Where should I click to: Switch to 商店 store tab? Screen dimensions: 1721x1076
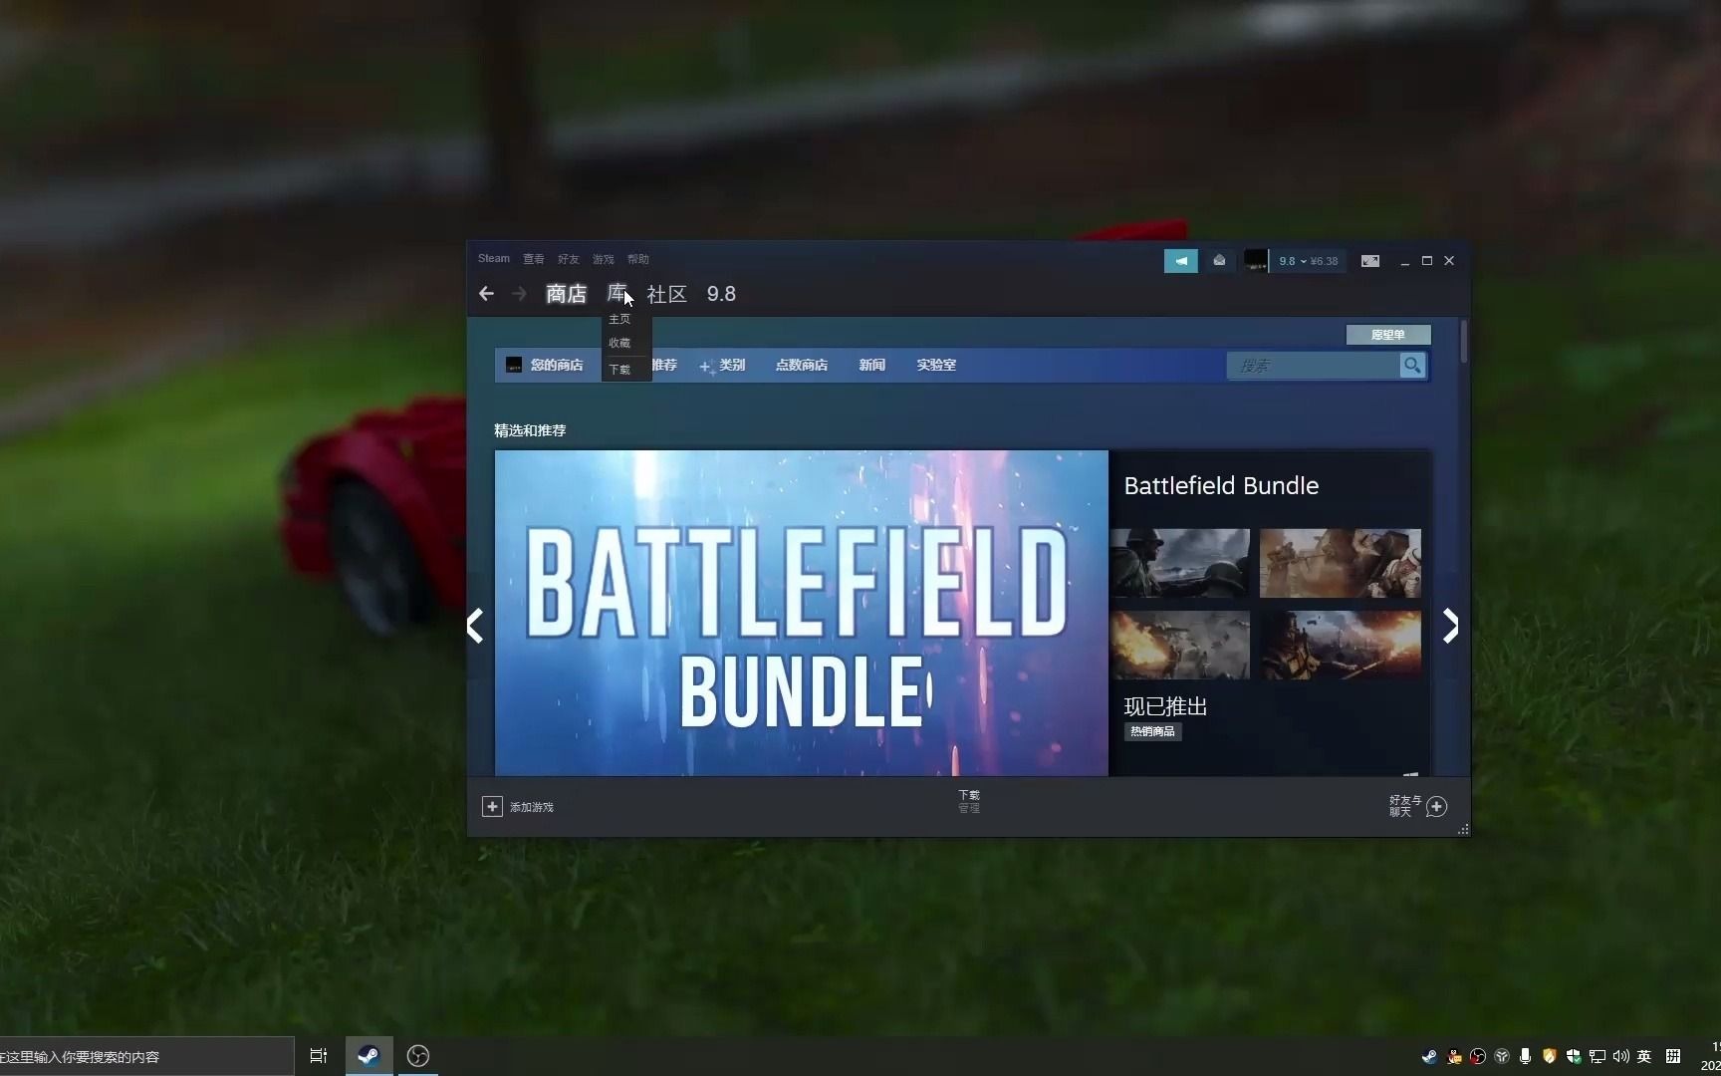(566, 294)
